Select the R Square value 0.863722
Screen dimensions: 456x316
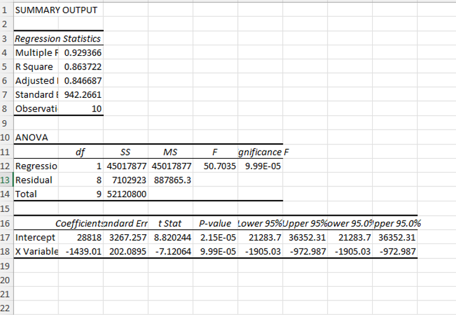pyautogui.click(x=81, y=67)
